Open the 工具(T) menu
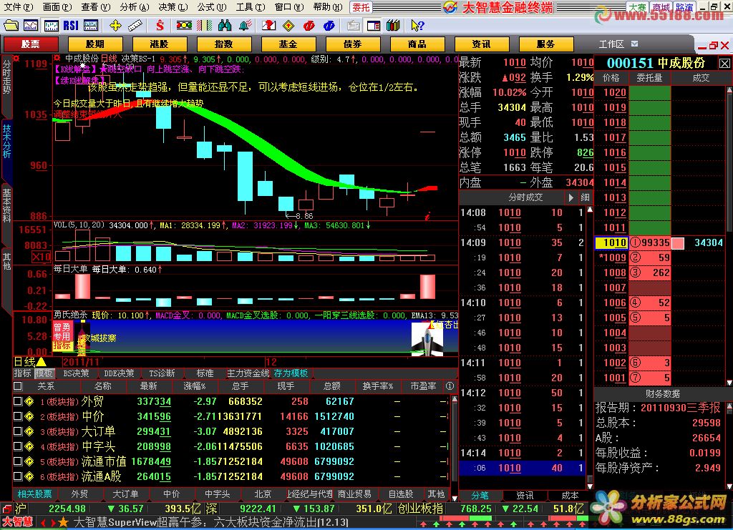Image resolution: width=733 pixels, height=530 pixels. coord(250,7)
